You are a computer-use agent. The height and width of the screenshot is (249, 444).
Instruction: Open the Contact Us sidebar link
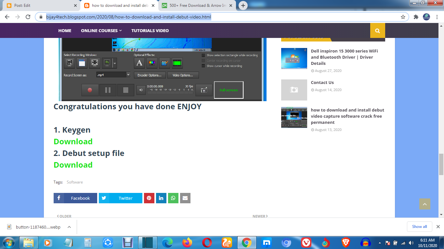(x=322, y=83)
